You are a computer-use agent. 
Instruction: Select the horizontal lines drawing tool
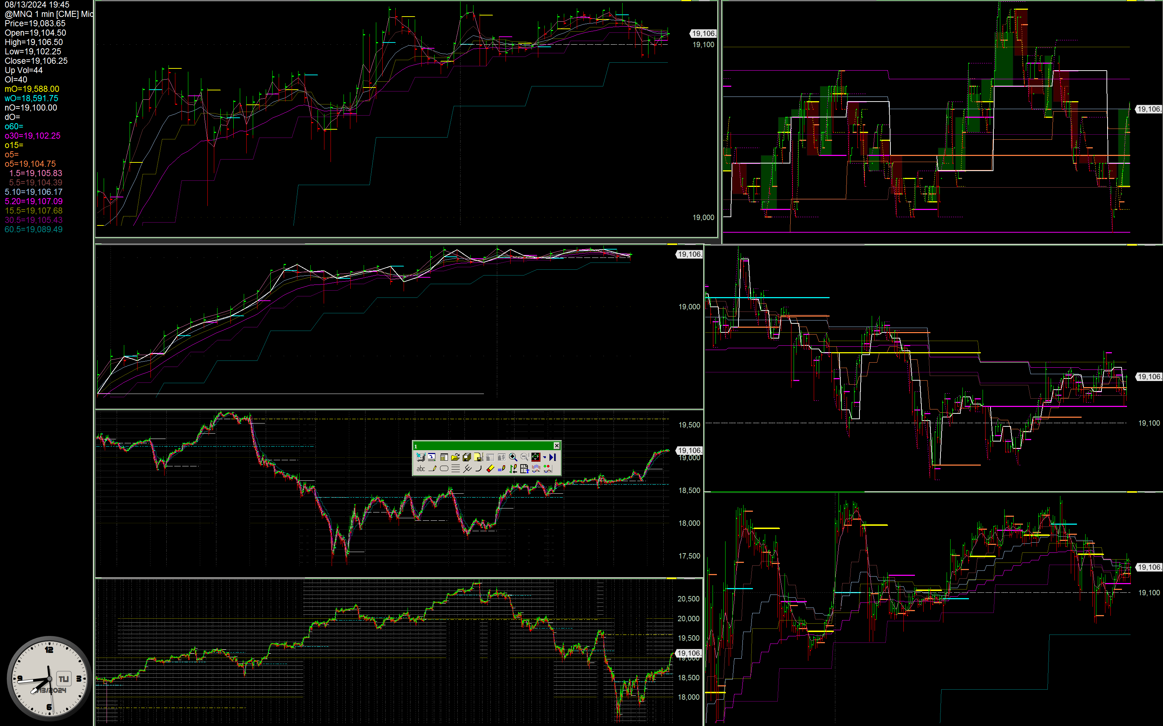pos(456,469)
